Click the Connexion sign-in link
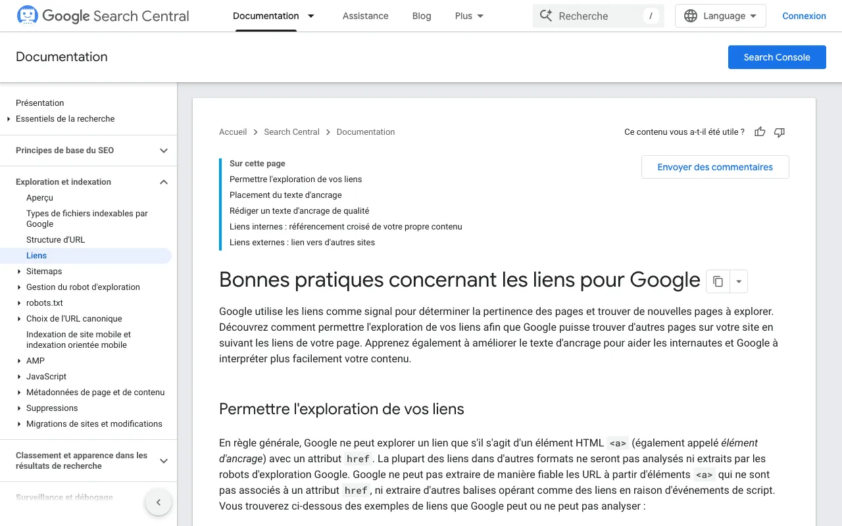842x526 pixels. pos(804,16)
